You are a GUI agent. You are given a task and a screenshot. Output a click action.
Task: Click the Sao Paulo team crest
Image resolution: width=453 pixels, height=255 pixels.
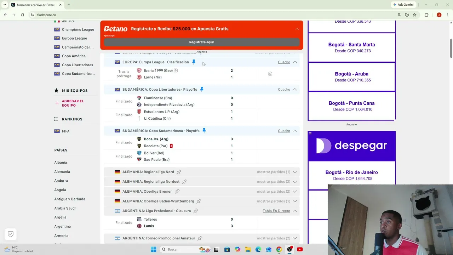point(139,160)
